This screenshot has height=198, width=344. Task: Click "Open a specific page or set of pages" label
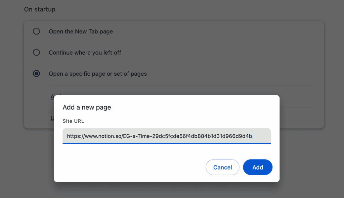pyautogui.click(x=97, y=74)
